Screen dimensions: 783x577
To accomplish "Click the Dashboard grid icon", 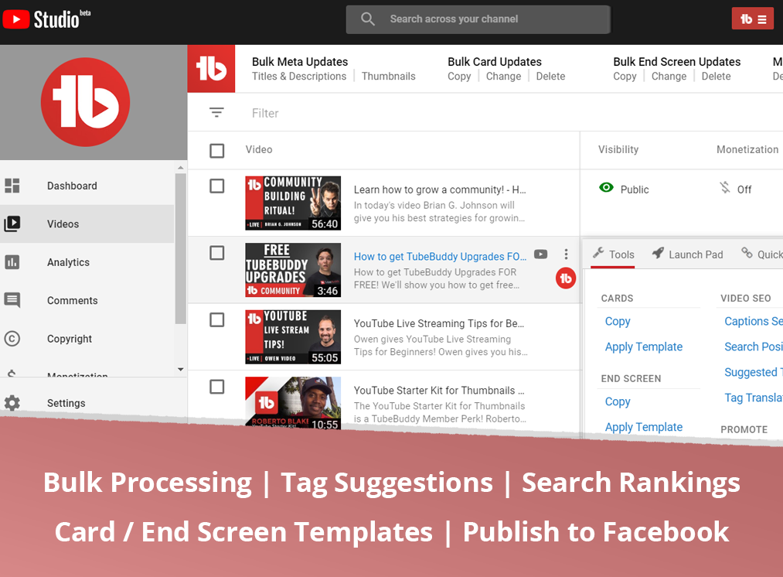I will pyautogui.click(x=12, y=186).
